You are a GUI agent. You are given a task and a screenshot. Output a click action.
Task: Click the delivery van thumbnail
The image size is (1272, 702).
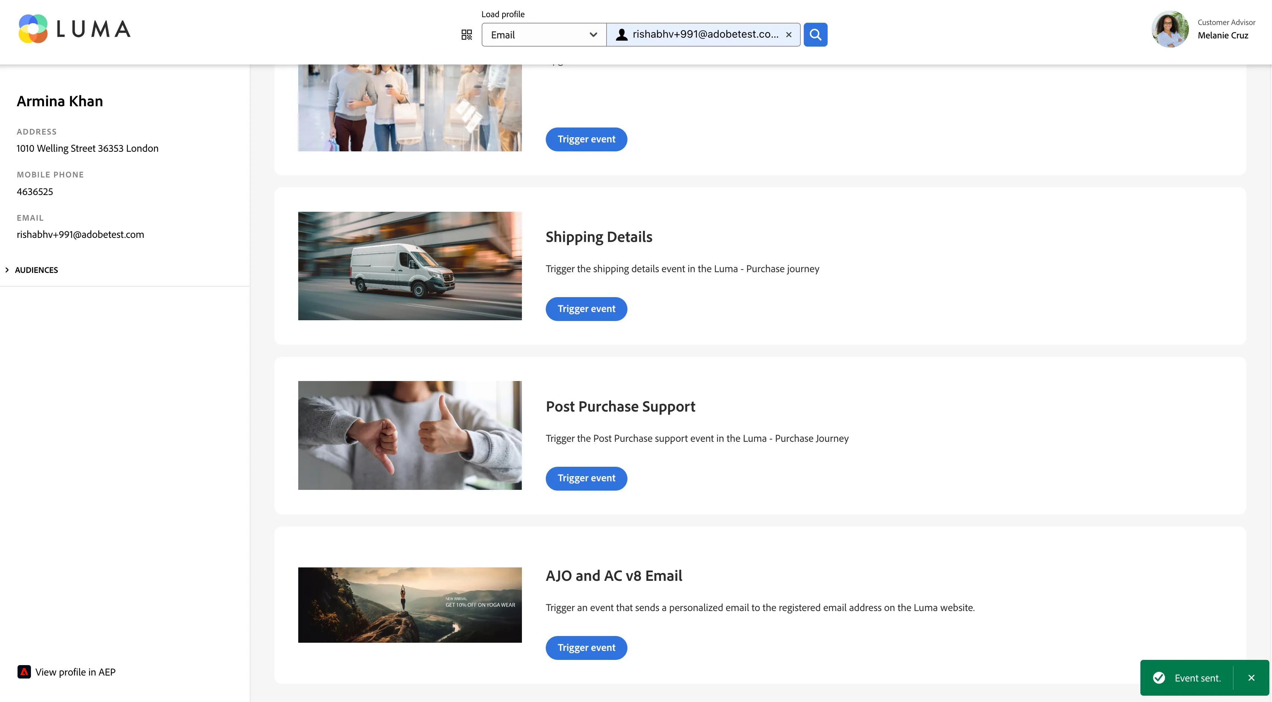pos(410,266)
